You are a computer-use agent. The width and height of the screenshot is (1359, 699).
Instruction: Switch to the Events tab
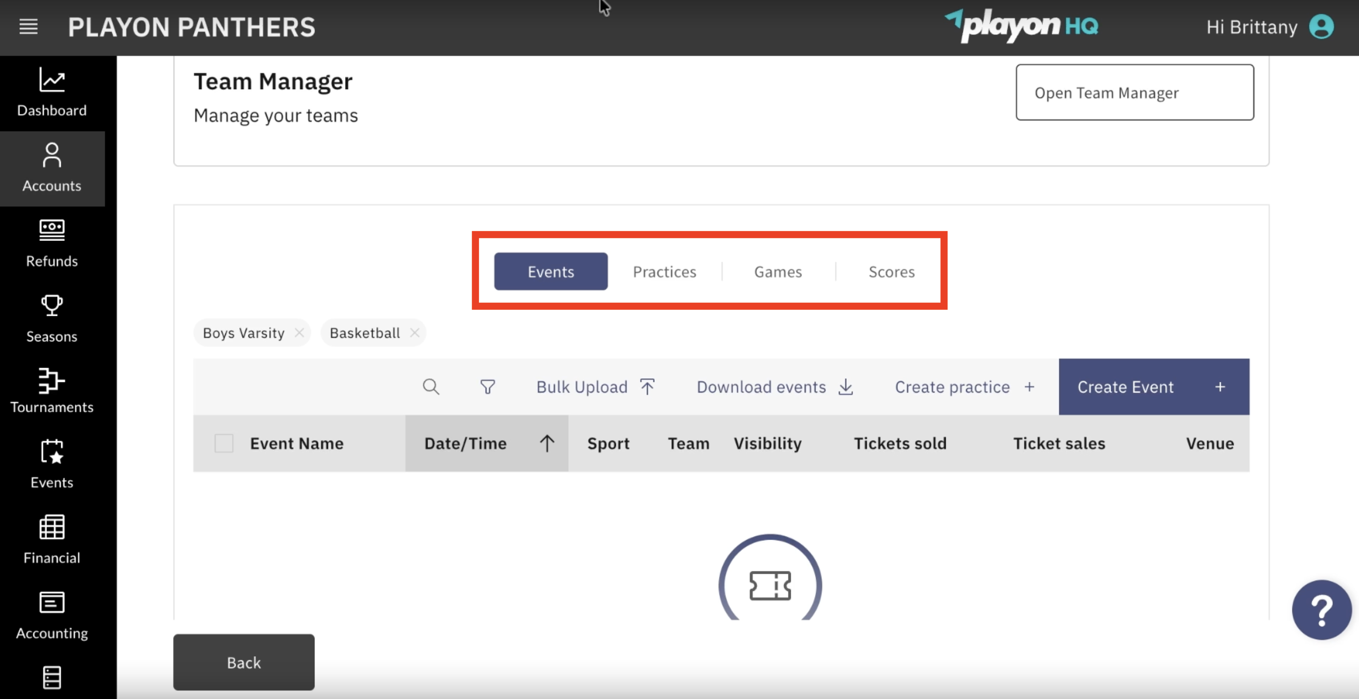coord(551,272)
